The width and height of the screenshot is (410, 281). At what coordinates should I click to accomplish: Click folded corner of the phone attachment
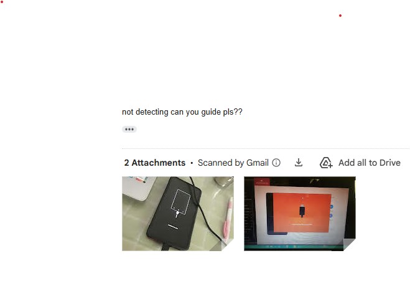point(228,245)
